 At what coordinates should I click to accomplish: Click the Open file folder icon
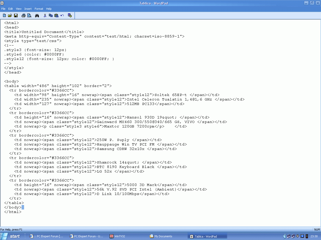10,15
